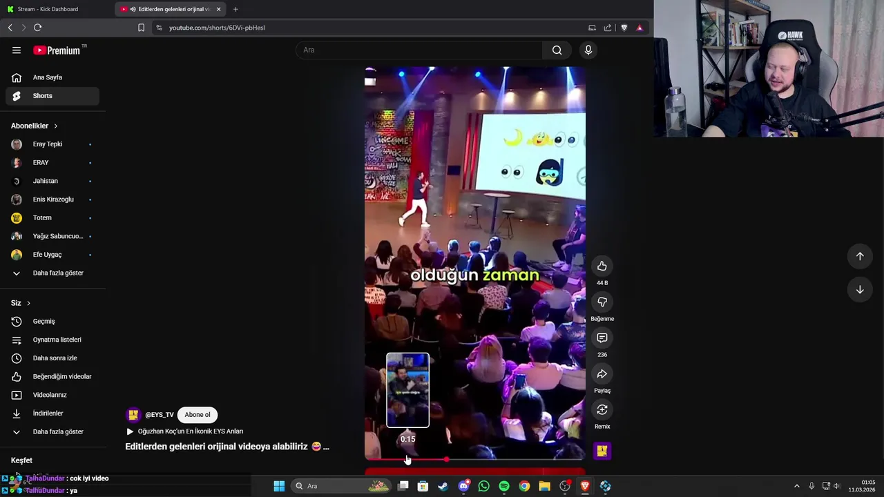This screenshot has width=884, height=497.
Task: Go back in the browser
Action: [x=10, y=28]
